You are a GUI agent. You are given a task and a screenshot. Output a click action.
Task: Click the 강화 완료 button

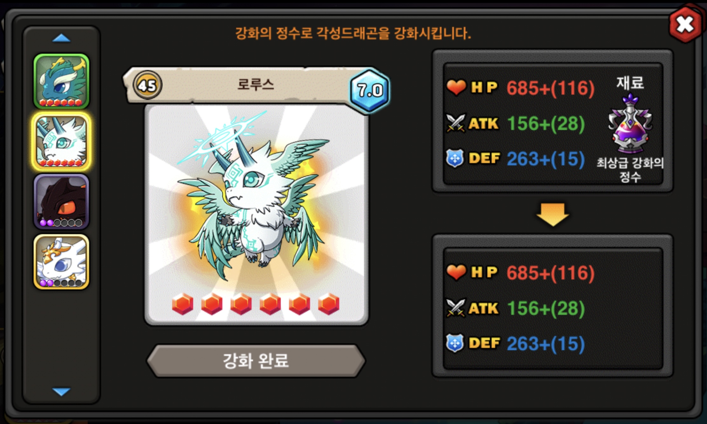pos(256,361)
